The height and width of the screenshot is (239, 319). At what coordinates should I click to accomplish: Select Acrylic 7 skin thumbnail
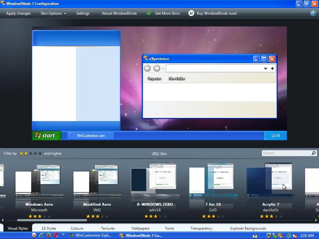coord(271,180)
